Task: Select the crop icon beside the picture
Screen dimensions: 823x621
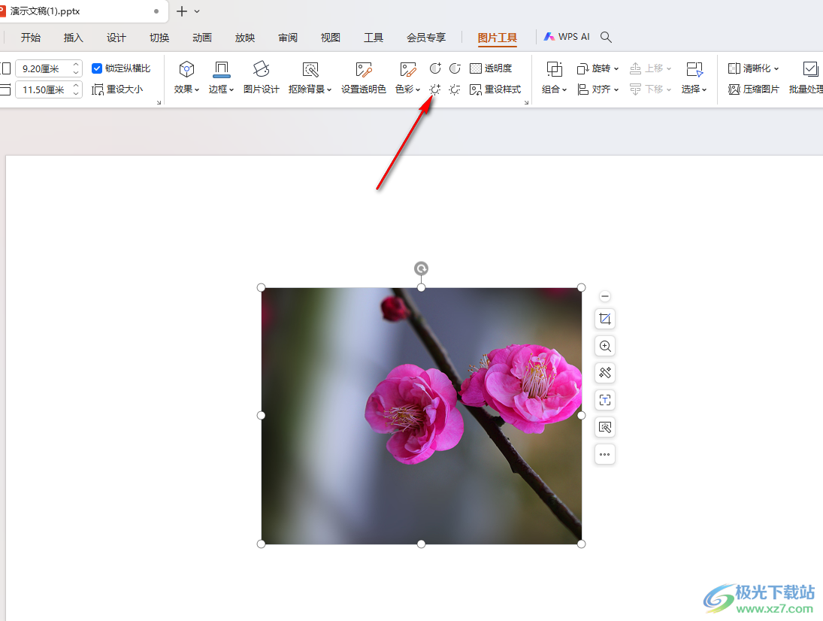Action: [604, 319]
